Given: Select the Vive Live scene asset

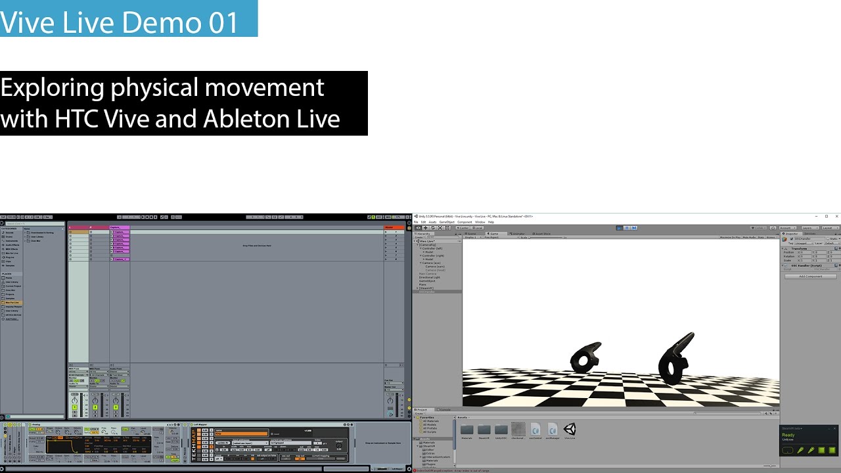Looking at the screenshot, I should [x=570, y=429].
